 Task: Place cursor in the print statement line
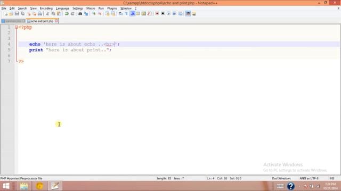pos(70,50)
